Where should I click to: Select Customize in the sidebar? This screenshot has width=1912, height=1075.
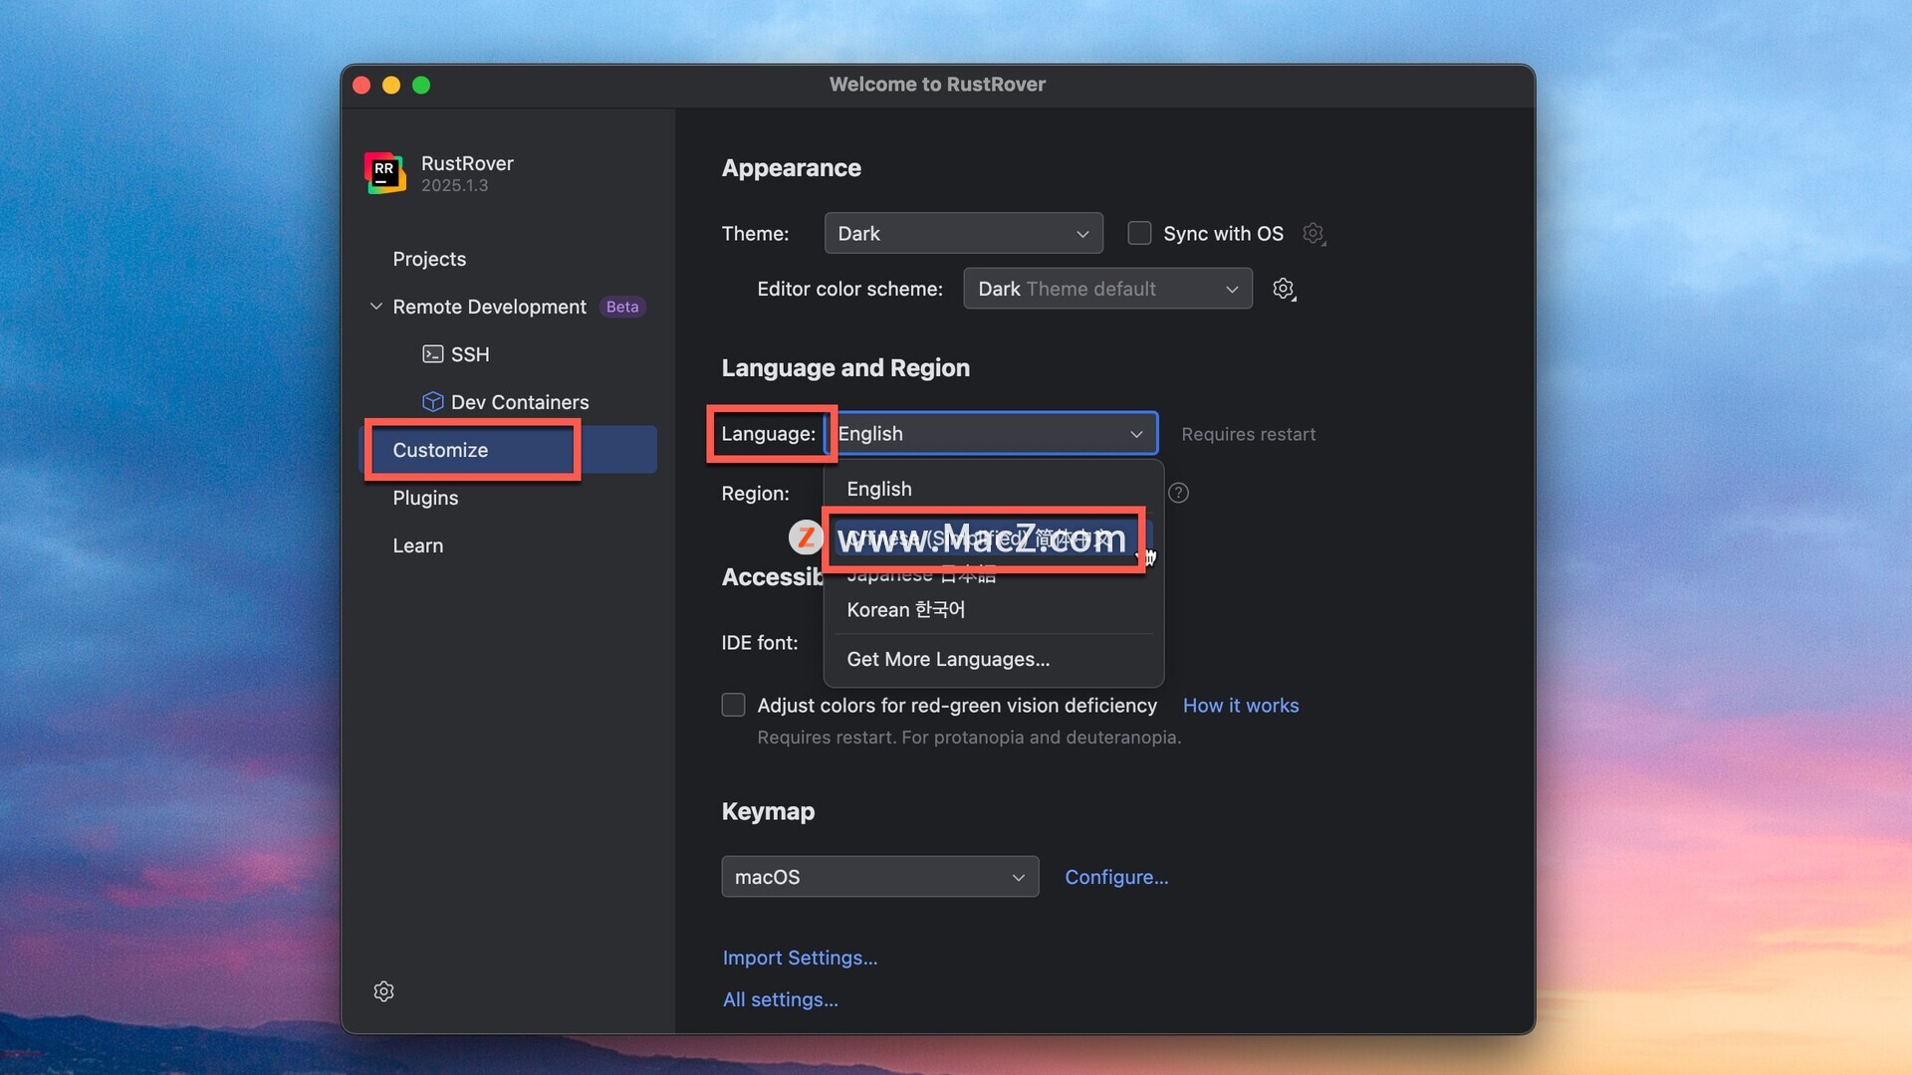coord(508,450)
